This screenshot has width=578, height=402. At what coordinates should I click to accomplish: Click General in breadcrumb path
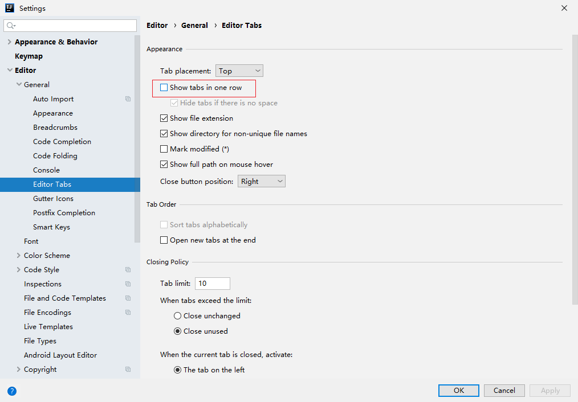194,26
